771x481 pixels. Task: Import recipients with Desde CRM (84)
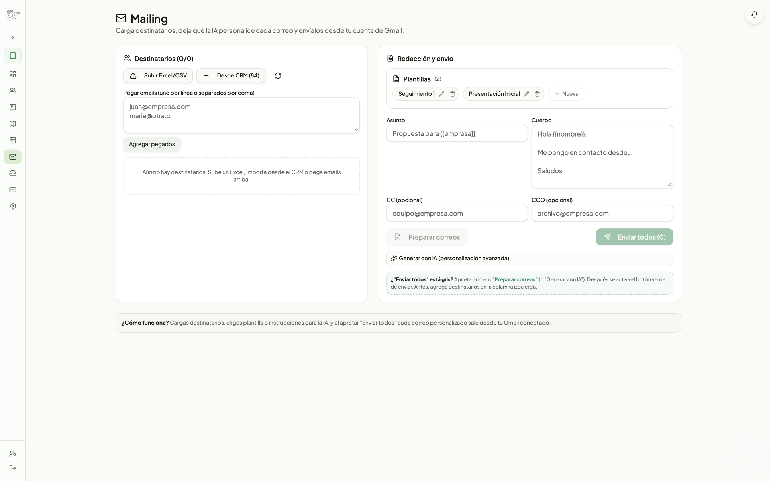point(231,75)
